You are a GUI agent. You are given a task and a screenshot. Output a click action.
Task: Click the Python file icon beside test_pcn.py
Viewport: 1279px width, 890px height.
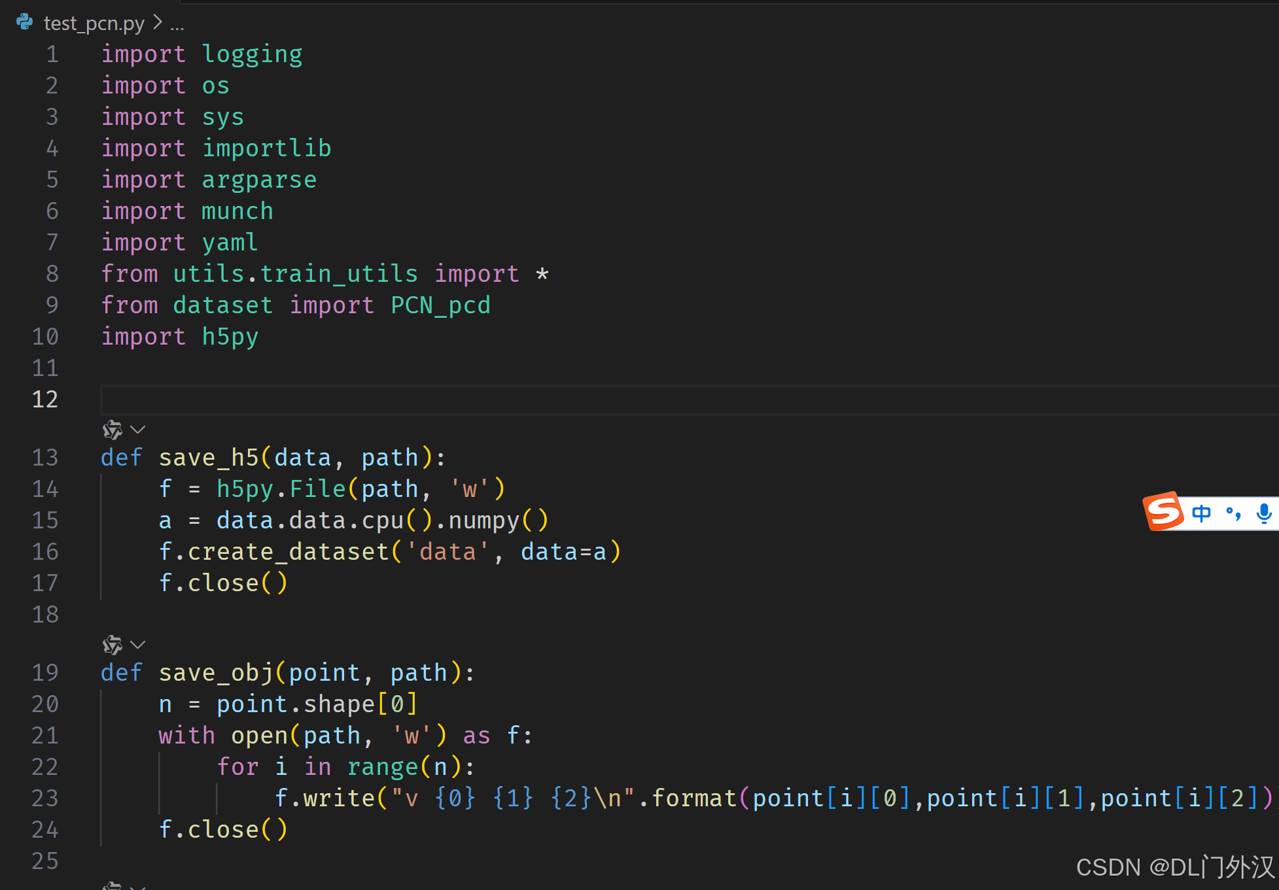coord(24,23)
